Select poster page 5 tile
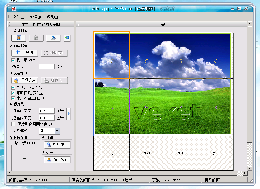 coord(111,101)
